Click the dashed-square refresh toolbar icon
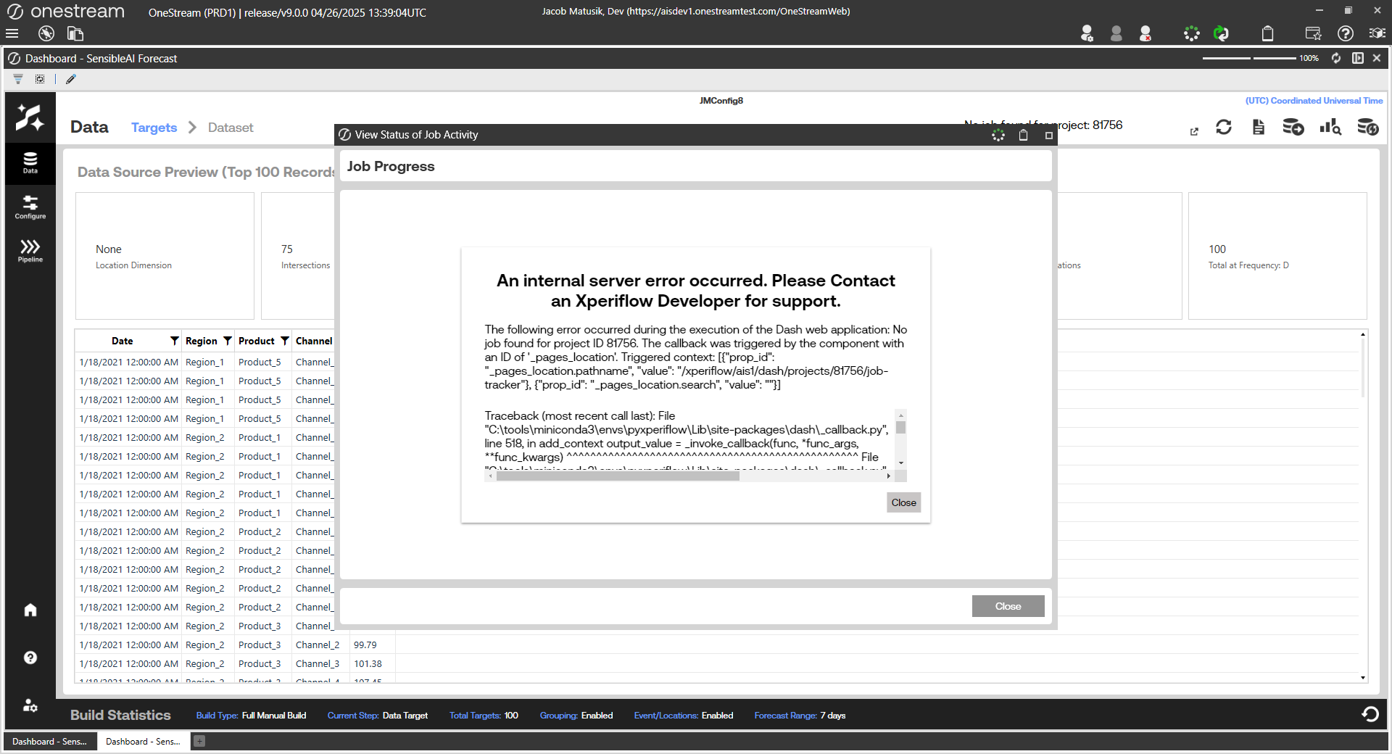 coord(40,79)
